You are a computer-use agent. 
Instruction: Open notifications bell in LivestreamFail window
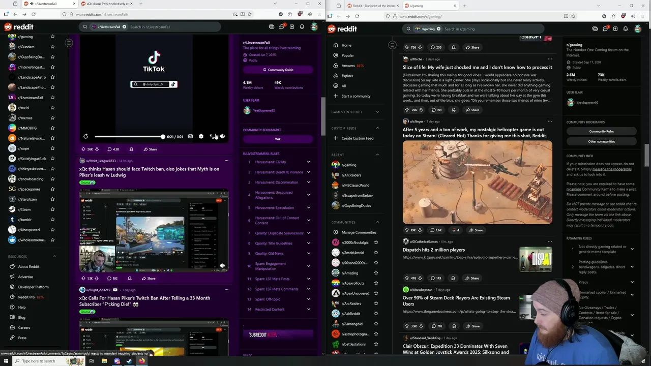(302, 26)
